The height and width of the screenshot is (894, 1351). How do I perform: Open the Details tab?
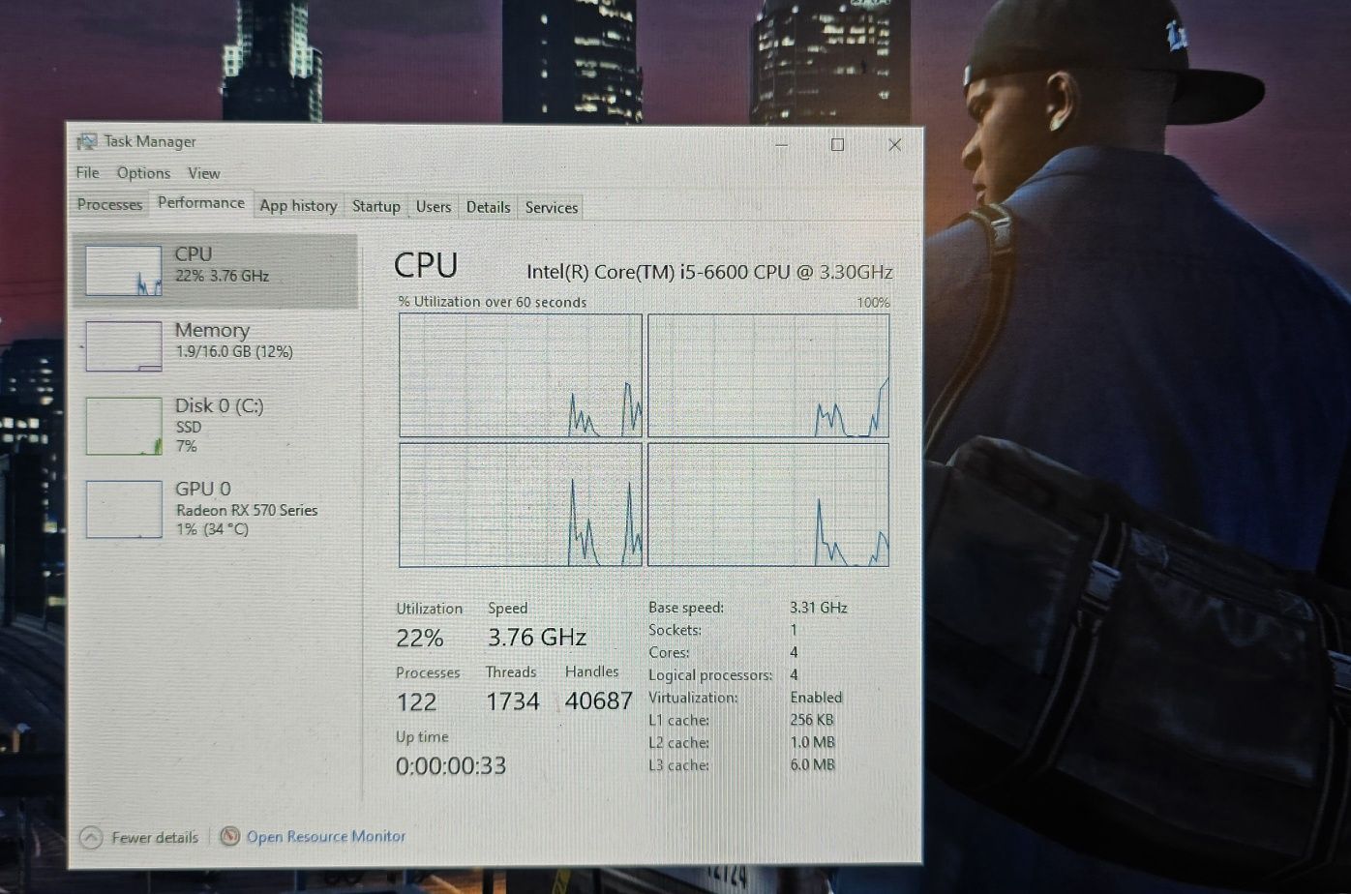[x=488, y=207]
